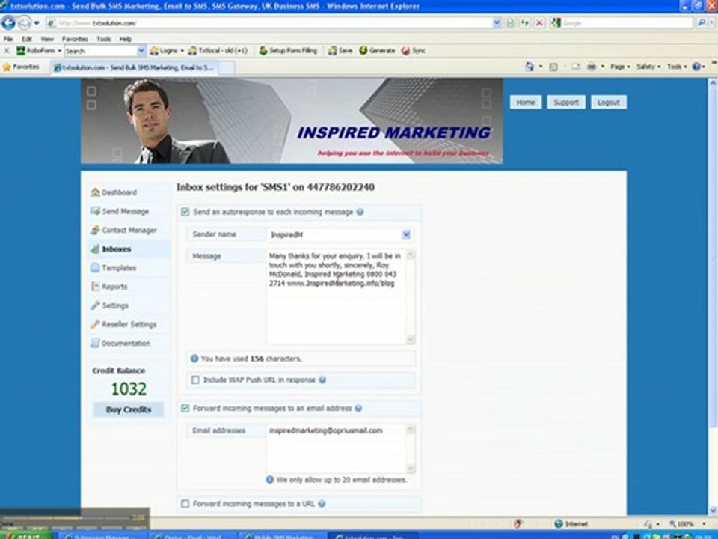The height and width of the screenshot is (539, 718).
Task: Open the command bar Tools dropdown
Action: point(676,67)
